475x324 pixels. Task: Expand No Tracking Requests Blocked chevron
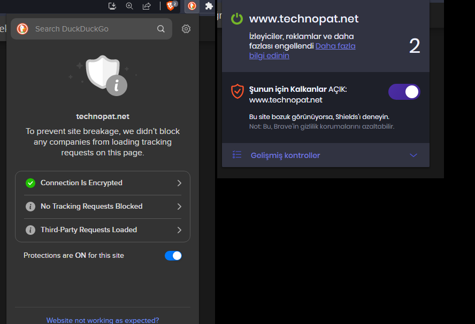point(179,207)
